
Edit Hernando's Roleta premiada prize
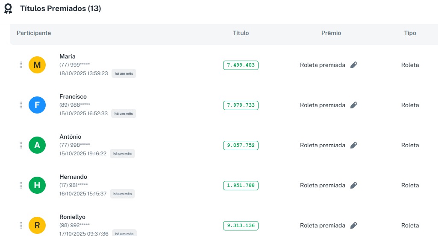(353, 185)
